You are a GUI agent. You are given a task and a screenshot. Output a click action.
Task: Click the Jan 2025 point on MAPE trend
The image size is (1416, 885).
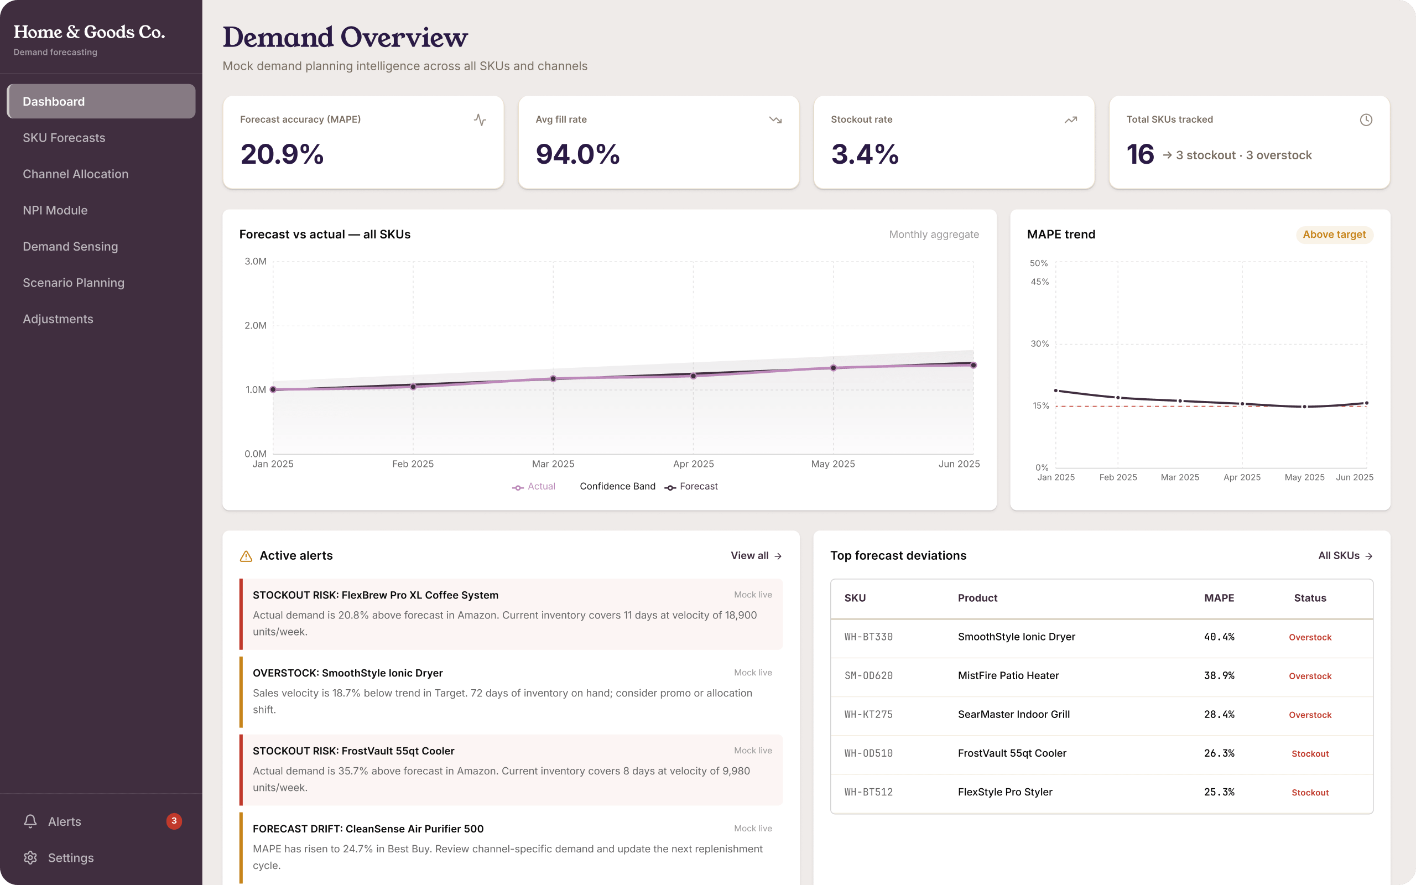pos(1055,391)
